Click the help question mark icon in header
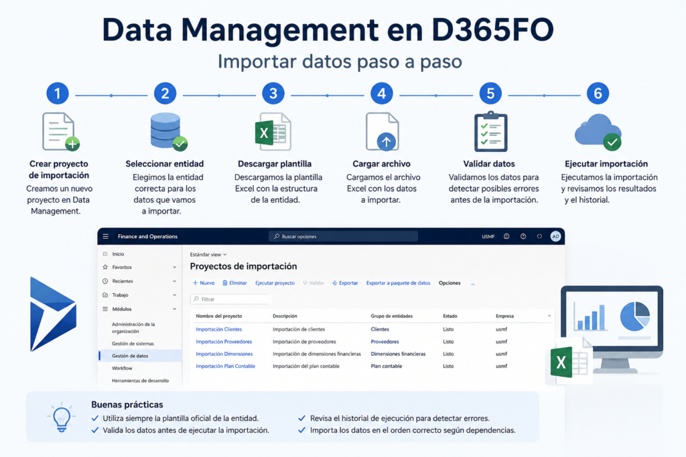 523,236
